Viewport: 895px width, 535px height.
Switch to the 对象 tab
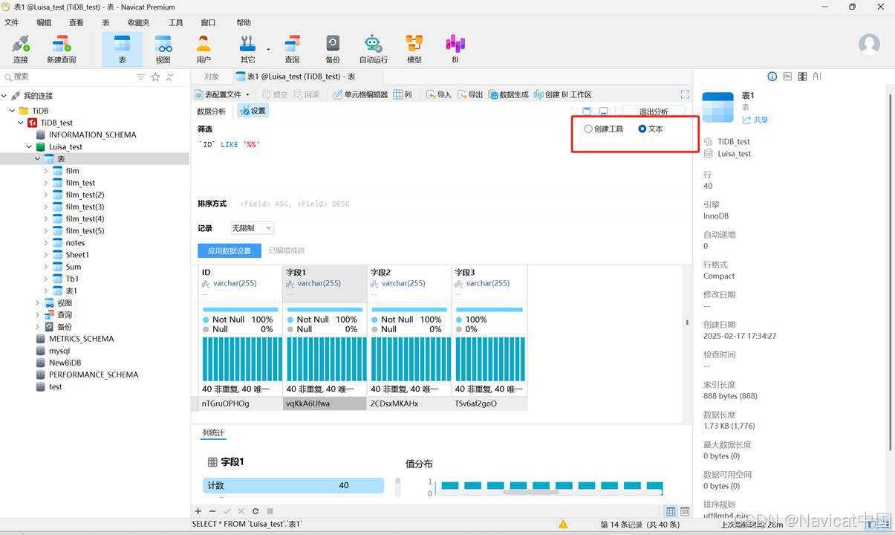pos(212,77)
